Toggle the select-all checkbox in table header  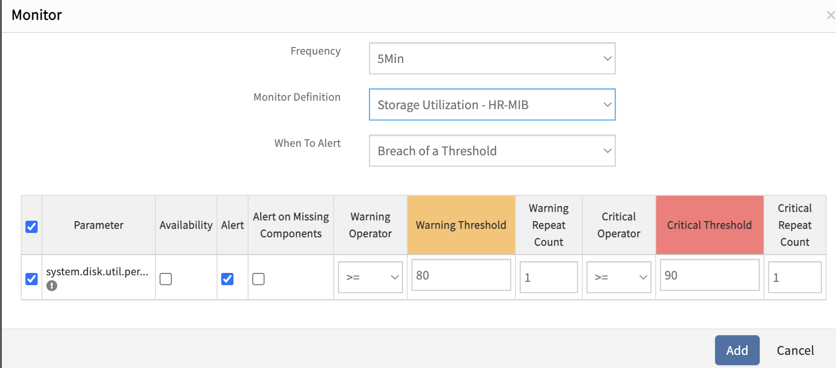click(32, 227)
